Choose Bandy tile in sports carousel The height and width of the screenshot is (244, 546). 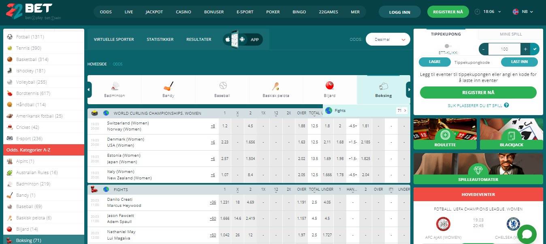point(168,90)
